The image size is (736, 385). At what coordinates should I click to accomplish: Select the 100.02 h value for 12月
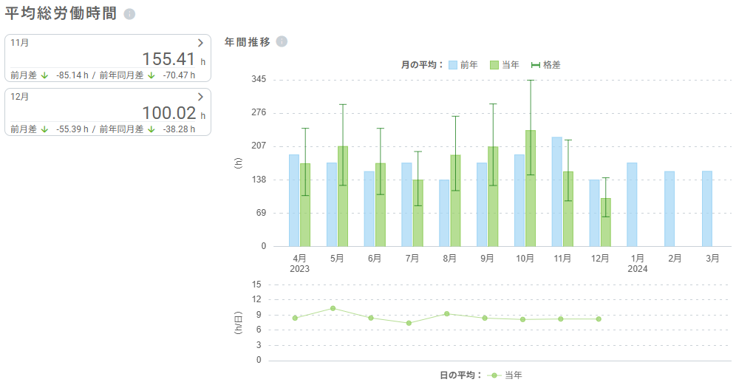point(168,113)
